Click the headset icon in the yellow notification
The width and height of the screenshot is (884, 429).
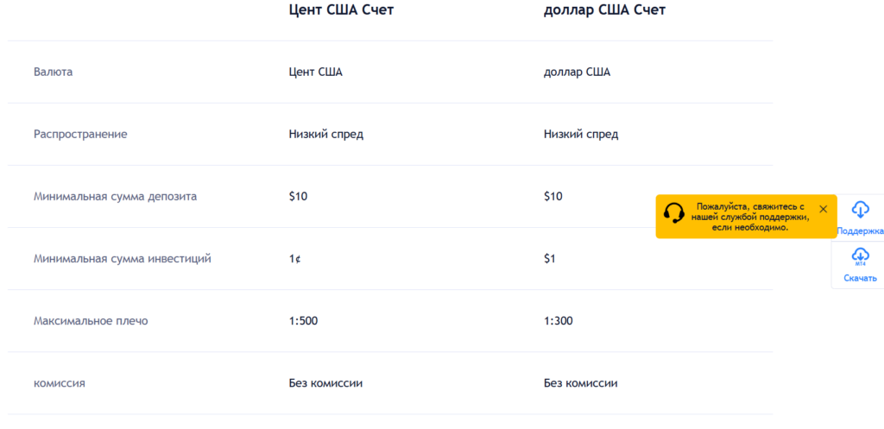674,215
